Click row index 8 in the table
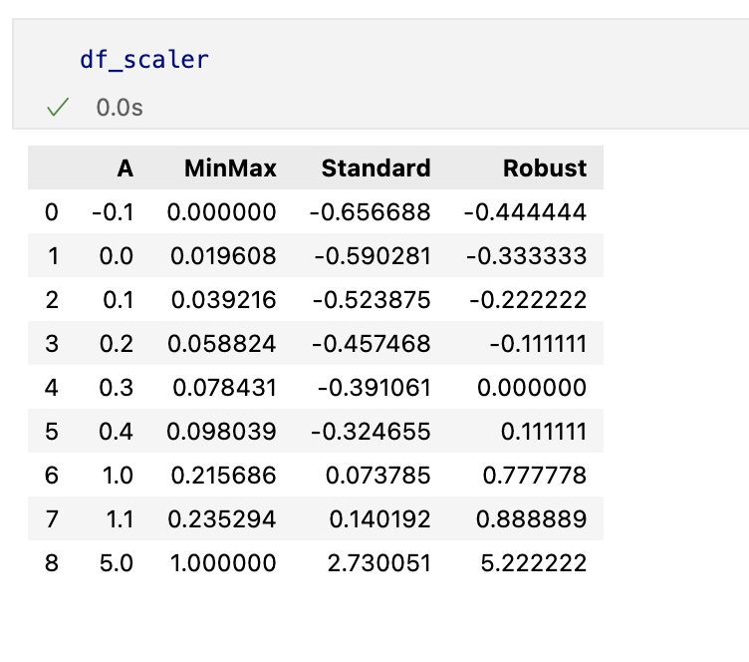 click(x=52, y=563)
